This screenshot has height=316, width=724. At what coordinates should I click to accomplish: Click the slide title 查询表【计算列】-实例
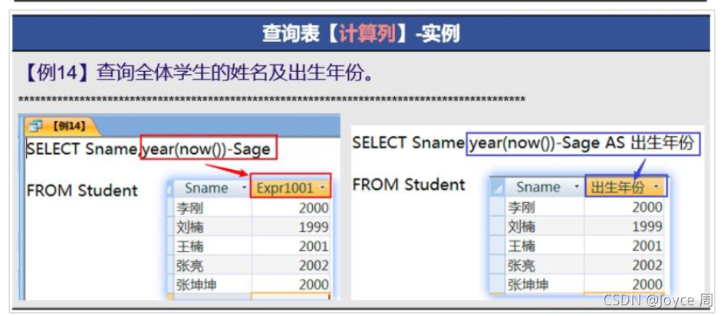click(x=361, y=34)
